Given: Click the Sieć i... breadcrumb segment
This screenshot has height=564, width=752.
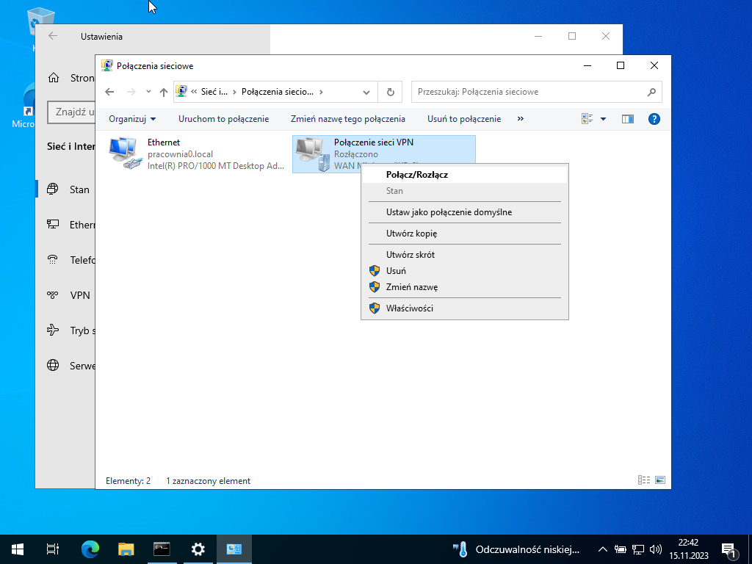Looking at the screenshot, I should [x=214, y=92].
